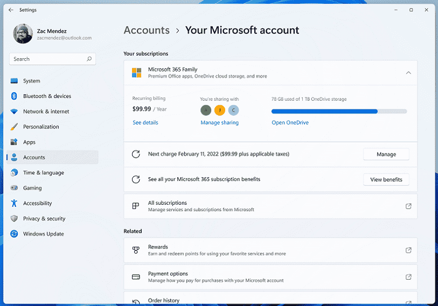Open the Order history row
This screenshot has width=438, height=306.
(270, 298)
